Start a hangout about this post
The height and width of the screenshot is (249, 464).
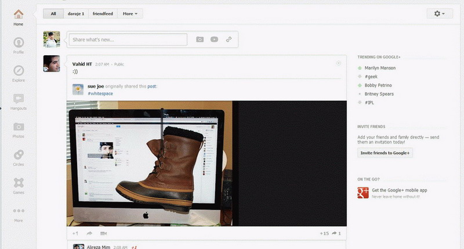(x=103, y=233)
